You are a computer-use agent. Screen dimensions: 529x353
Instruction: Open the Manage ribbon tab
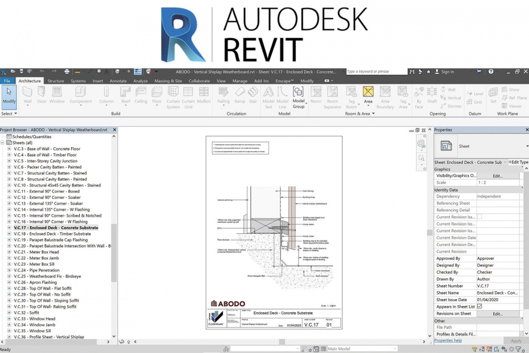240,81
